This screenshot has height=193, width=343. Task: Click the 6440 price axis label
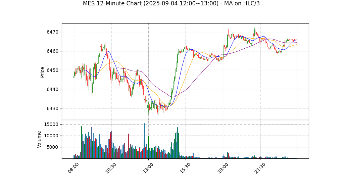(52, 89)
